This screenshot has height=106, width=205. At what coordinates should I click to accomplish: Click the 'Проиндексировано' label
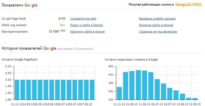pyautogui.click(x=15, y=32)
